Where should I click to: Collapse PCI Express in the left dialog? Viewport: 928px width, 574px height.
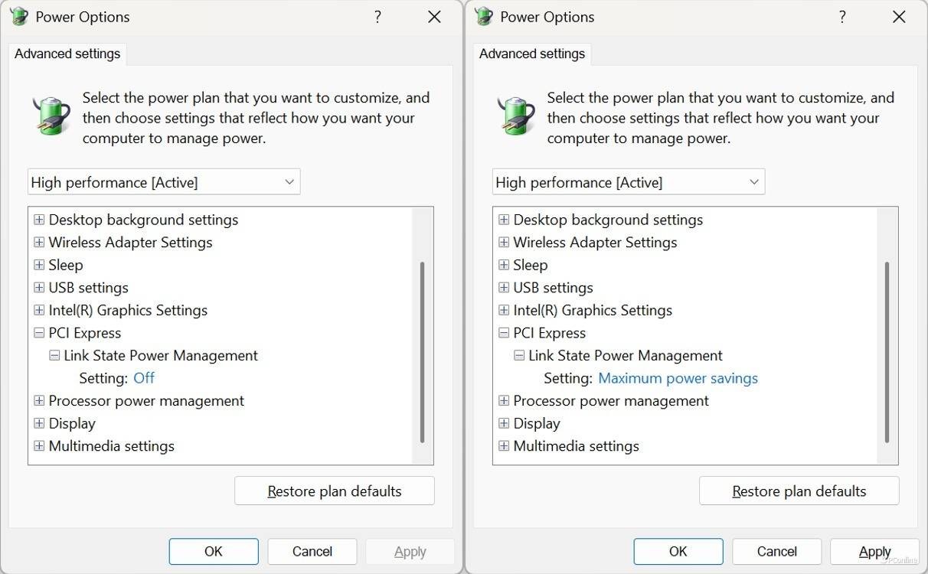click(x=39, y=333)
